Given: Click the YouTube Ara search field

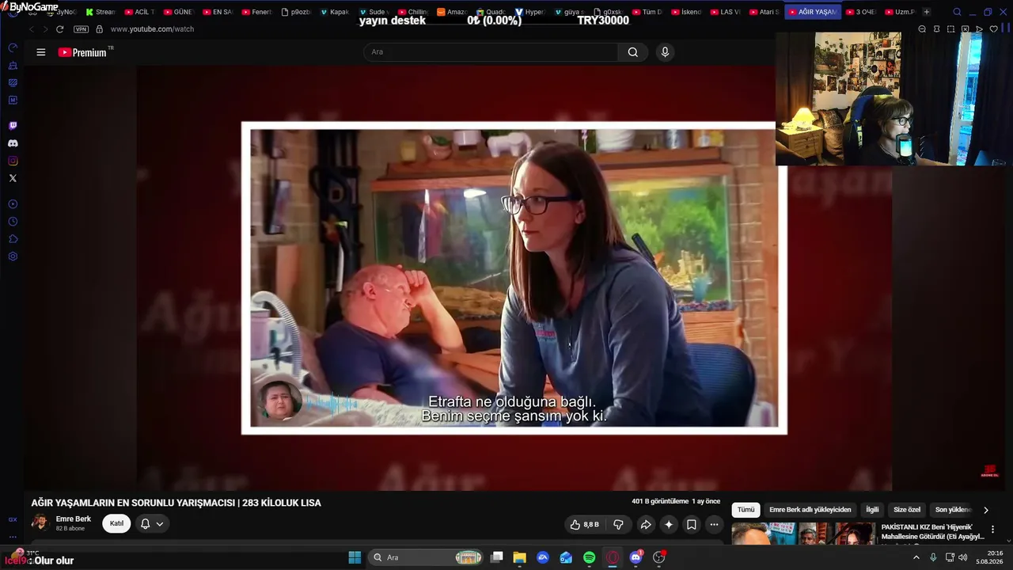Looking at the screenshot, I should point(491,52).
